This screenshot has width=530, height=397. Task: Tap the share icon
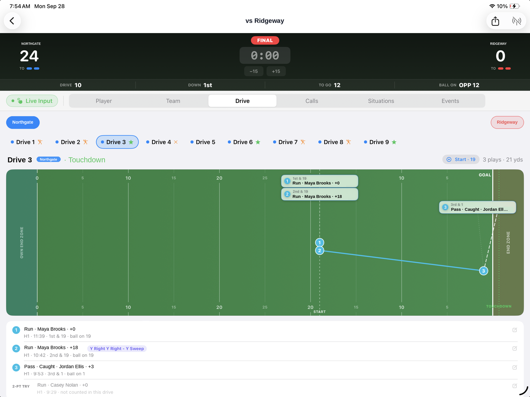click(x=495, y=21)
